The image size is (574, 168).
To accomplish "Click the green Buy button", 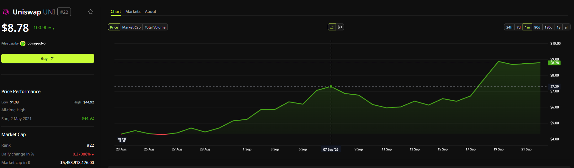I will pyautogui.click(x=48, y=59).
